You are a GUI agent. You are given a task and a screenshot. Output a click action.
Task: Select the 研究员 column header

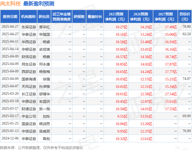tap(44, 17)
